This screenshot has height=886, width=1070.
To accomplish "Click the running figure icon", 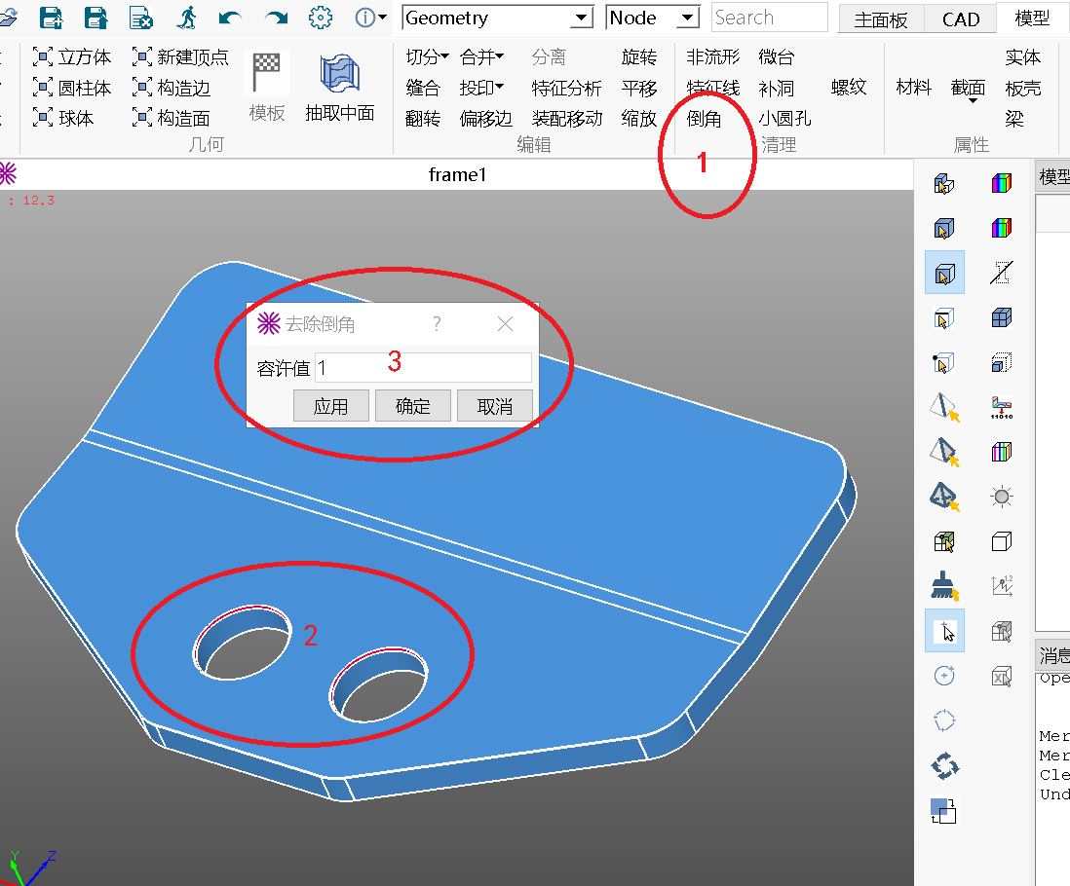I will coord(187,18).
